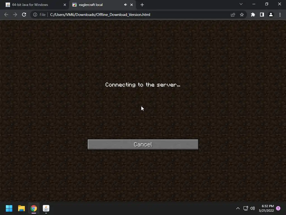Select the Chrome taskbar icon
286x215 pixels.
pos(34,208)
